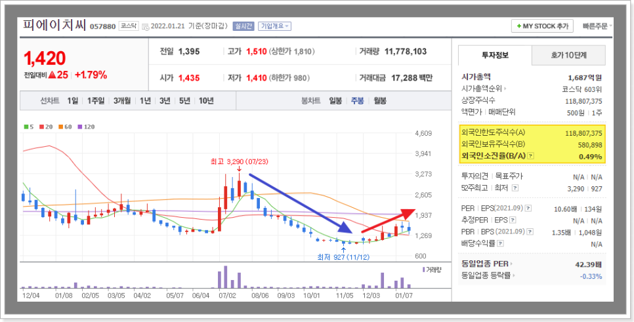Click the 저가 1,410 value

pos(257,78)
